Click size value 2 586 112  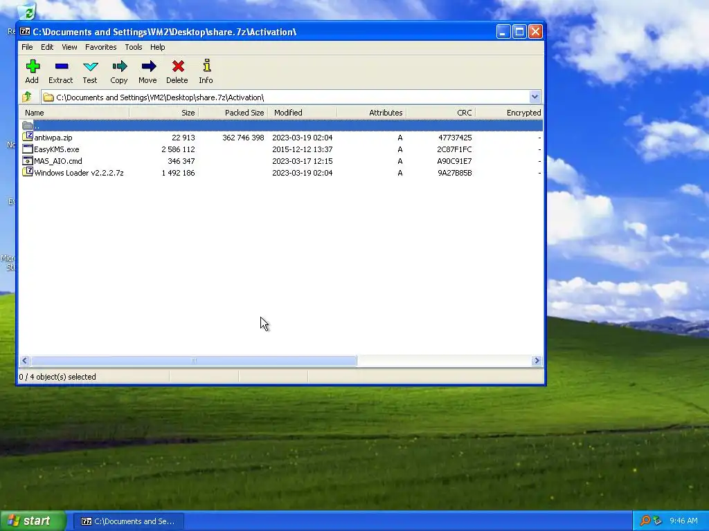click(x=178, y=149)
